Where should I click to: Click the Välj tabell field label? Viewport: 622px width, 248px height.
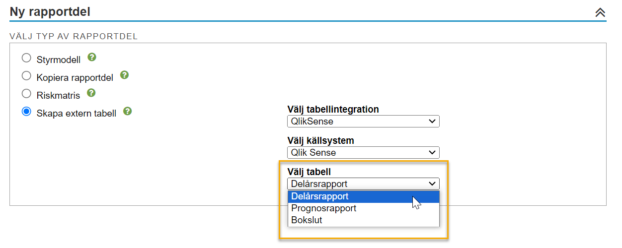pyautogui.click(x=309, y=172)
